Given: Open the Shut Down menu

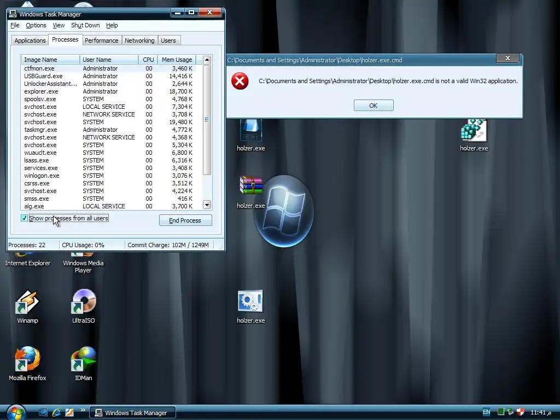Looking at the screenshot, I should pyautogui.click(x=85, y=25).
